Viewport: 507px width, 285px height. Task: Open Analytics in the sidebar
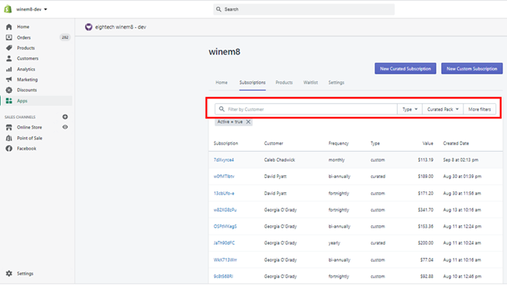point(26,69)
